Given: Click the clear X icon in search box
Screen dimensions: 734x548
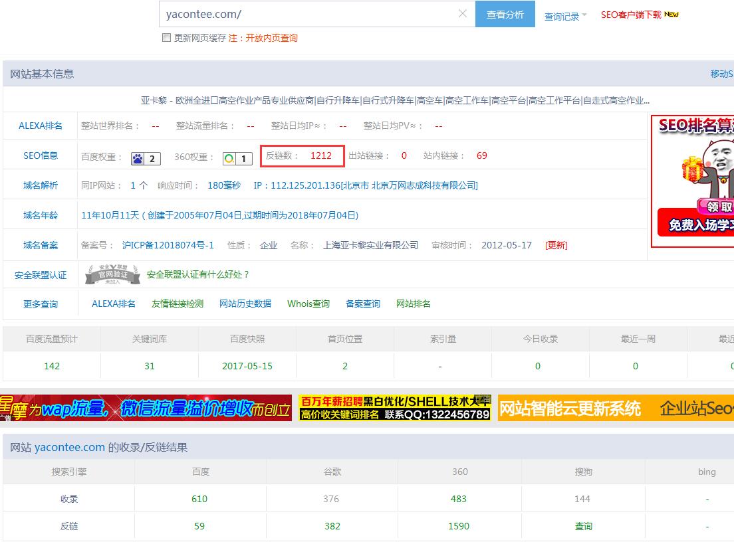Looking at the screenshot, I should coord(463,14).
